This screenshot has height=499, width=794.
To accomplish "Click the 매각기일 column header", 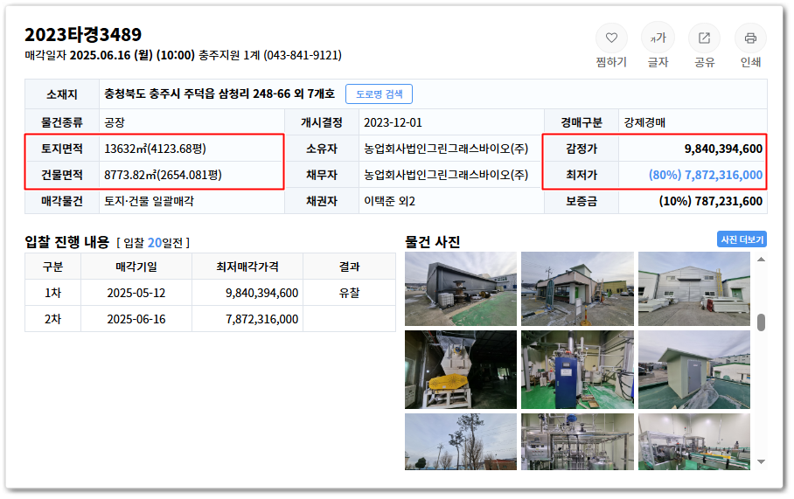I will (x=136, y=267).
